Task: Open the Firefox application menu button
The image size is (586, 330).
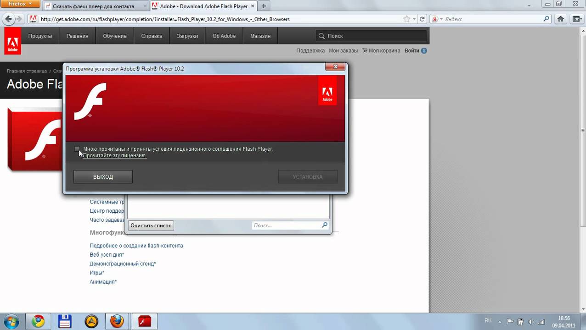Action: [21, 4]
